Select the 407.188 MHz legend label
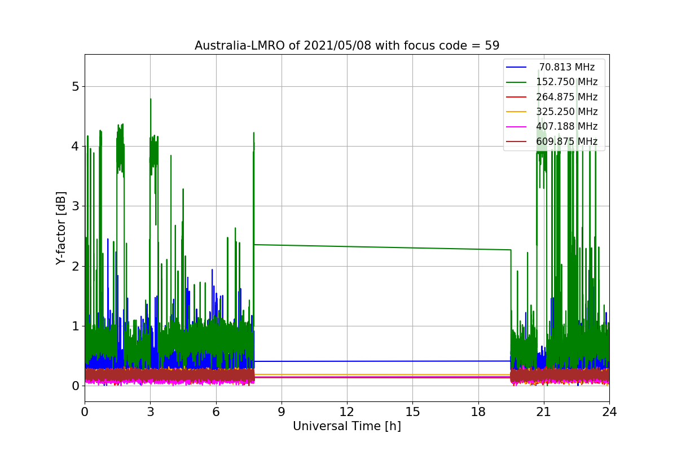This screenshot has width=677, height=451. point(567,126)
